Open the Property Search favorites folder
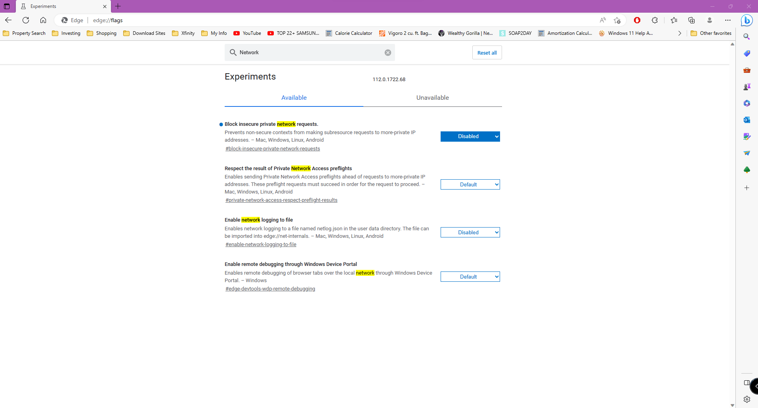 click(24, 33)
